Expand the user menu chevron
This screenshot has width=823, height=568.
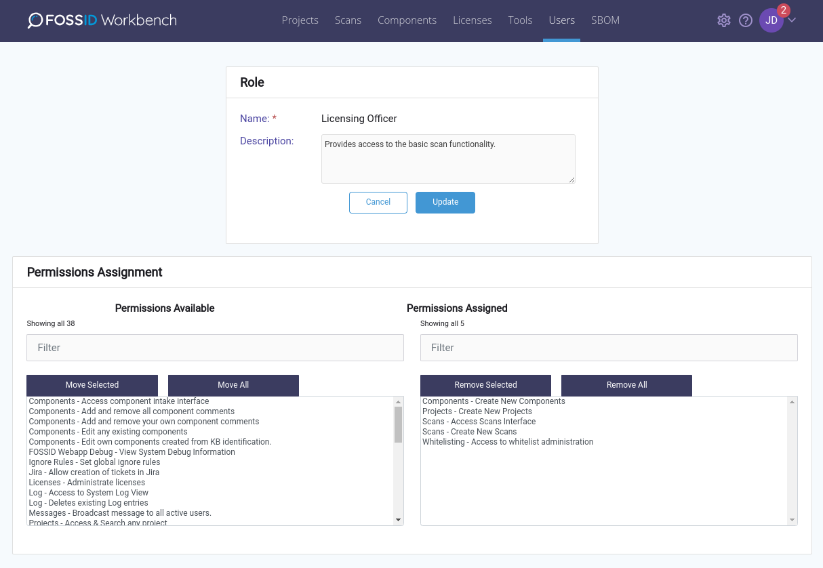pyautogui.click(x=791, y=20)
